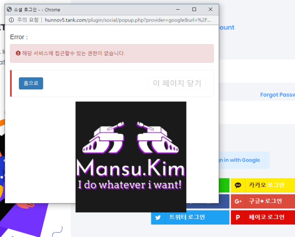Screen dimensions: 295x237
Task: Click the 홈으로 button
Action: 31,83
